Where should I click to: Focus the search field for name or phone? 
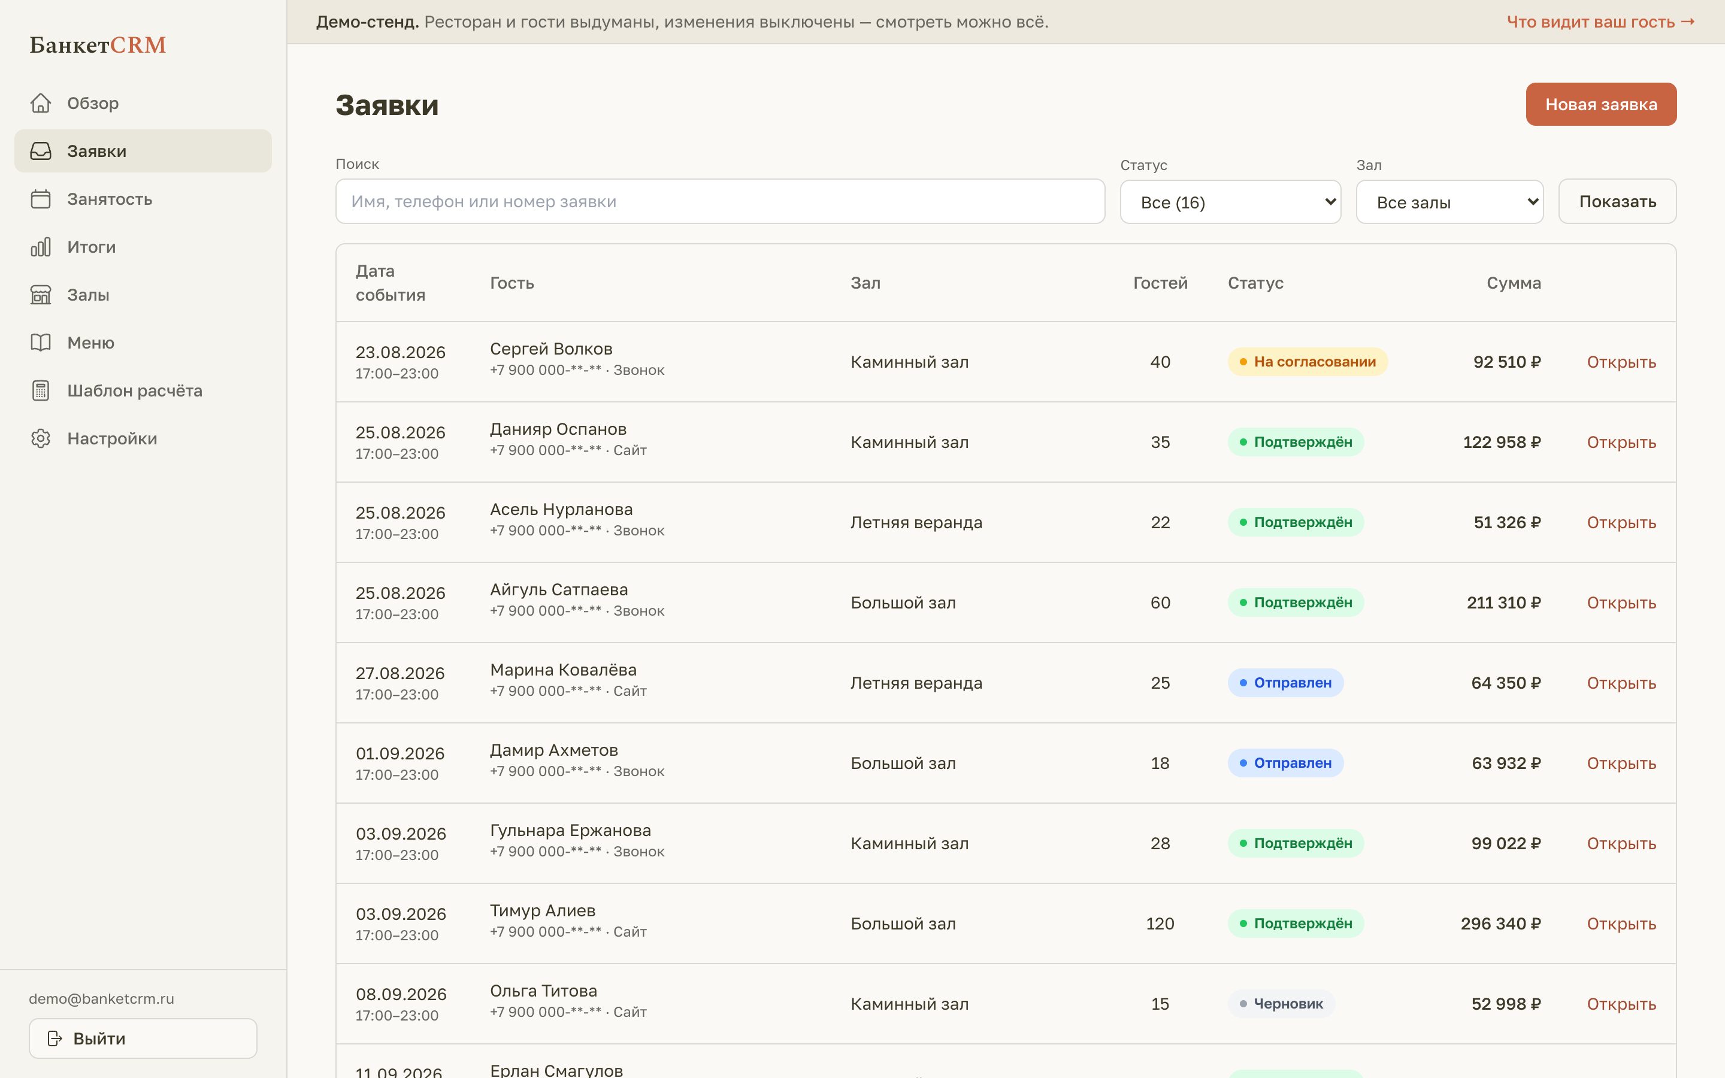click(x=720, y=202)
